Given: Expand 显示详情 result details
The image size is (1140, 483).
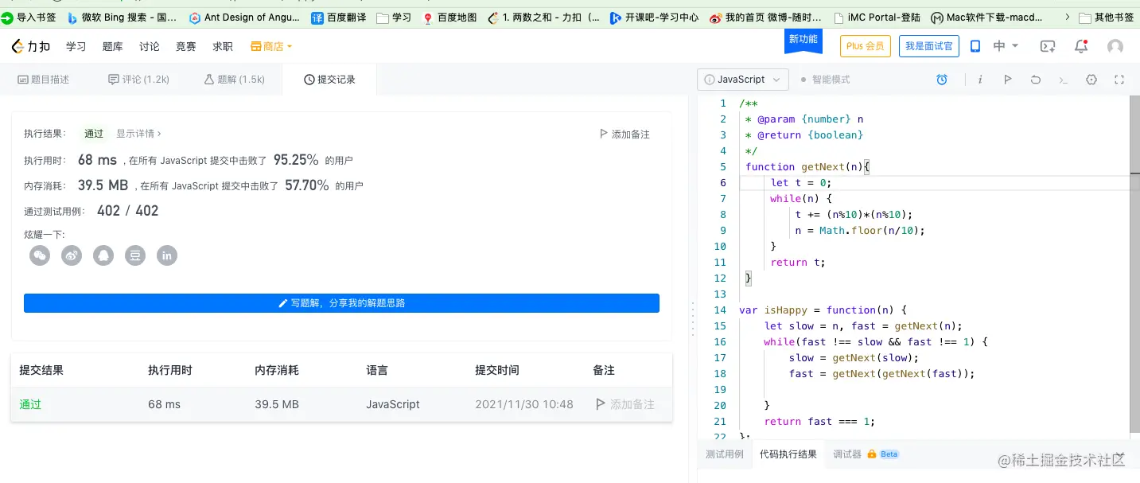Looking at the screenshot, I should [x=138, y=134].
